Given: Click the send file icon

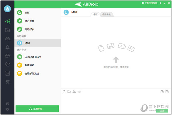Looking at the screenshot, I should point(64,92).
